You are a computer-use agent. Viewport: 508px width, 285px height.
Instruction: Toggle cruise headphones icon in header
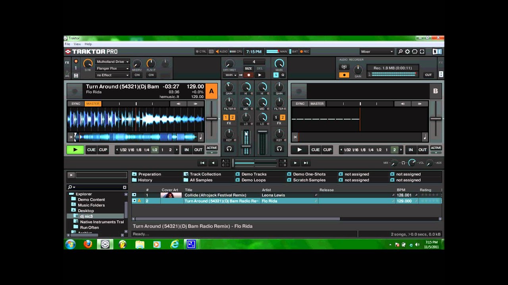click(415, 51)
